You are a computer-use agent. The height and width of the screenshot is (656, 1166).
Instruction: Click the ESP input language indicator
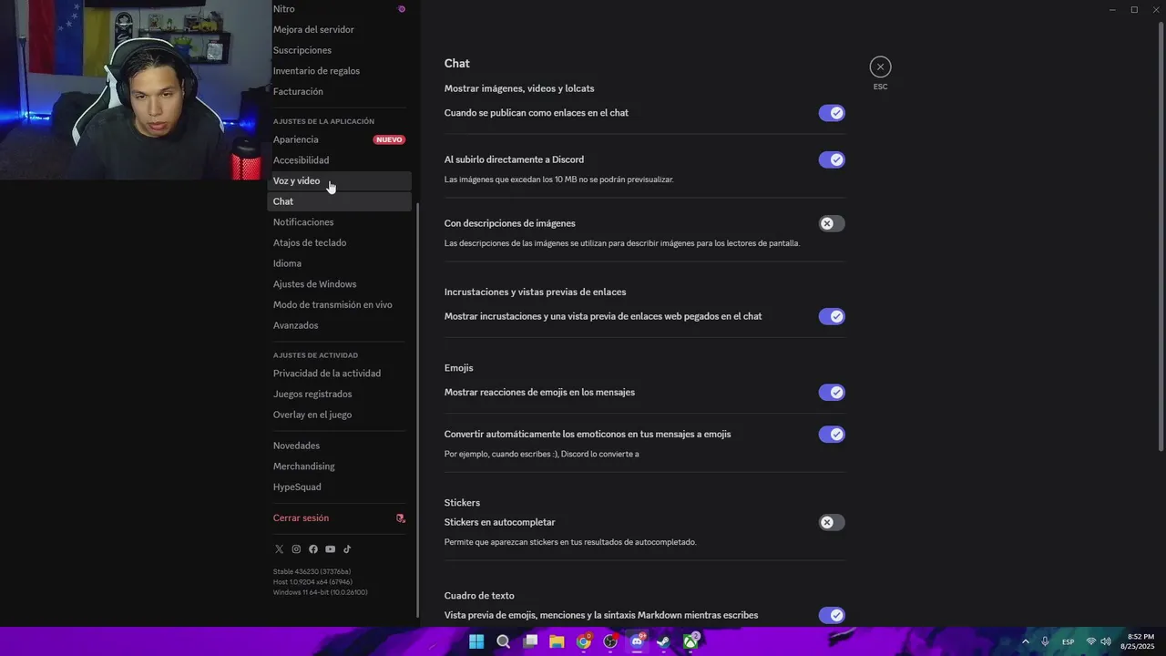pyautogui.click(x=1069, y=641)
